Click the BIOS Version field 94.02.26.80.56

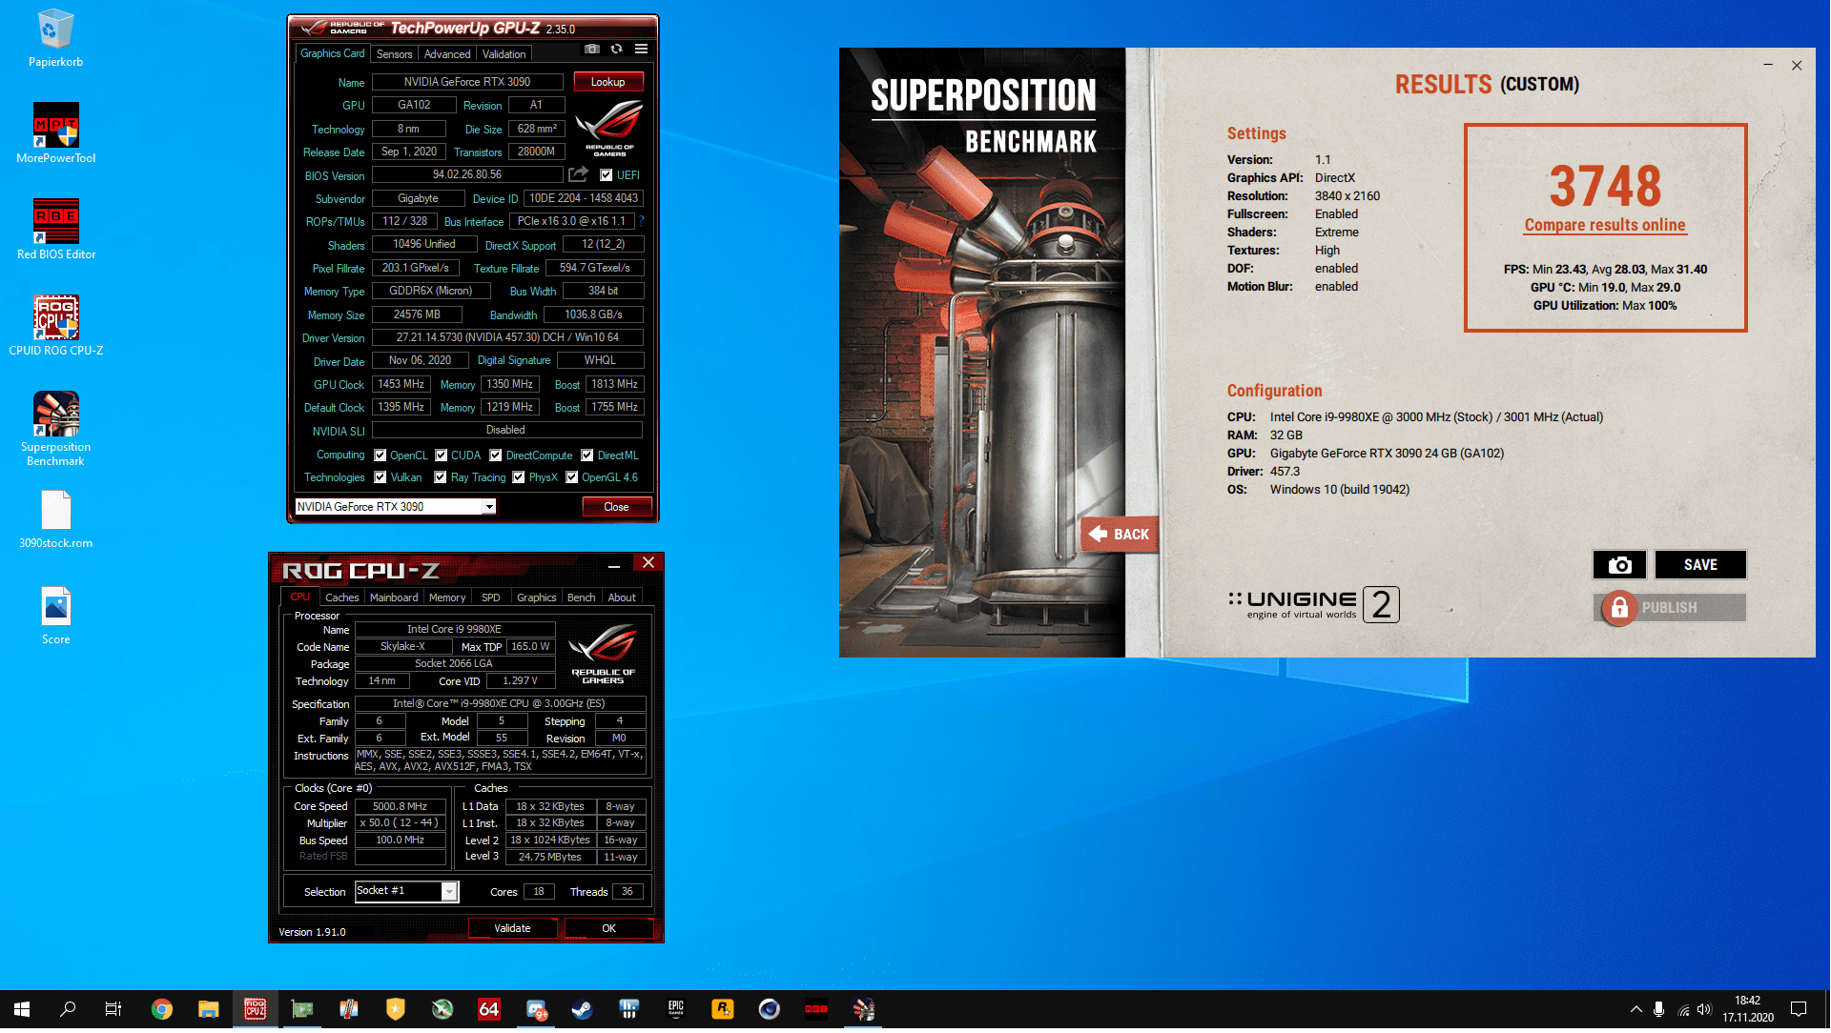[x=467, y=174]
